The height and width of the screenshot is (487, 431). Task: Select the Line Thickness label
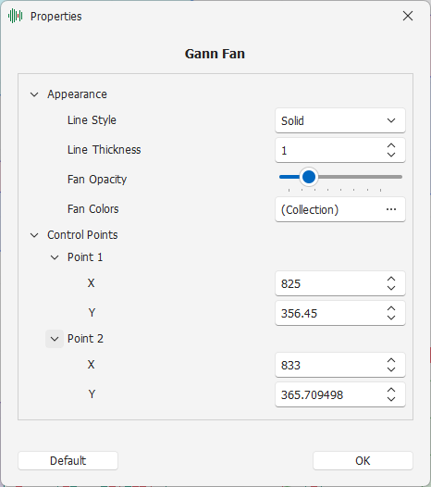(105, 150)
